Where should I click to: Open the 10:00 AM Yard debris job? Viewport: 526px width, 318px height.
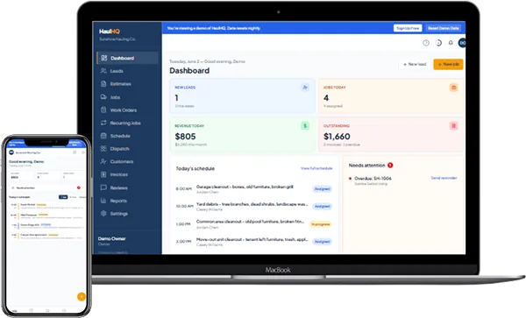click(x=254, y=207)
